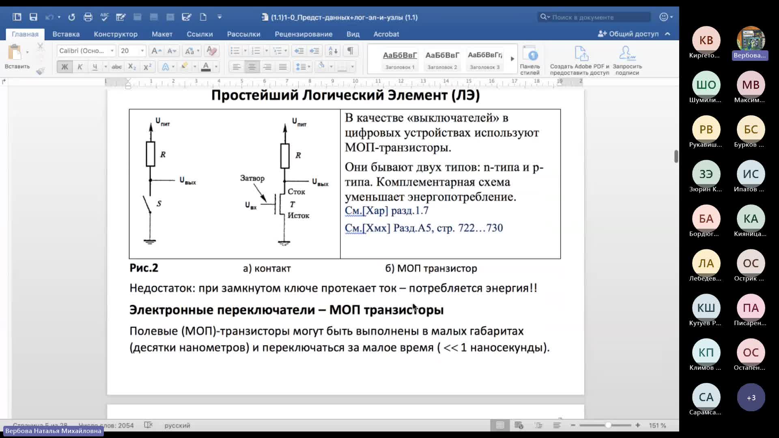Align text right
779x438 pixels.
click(x=267, y=67)
